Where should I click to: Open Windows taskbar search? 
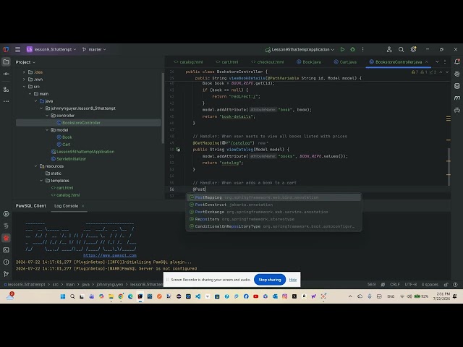[72, 296]
